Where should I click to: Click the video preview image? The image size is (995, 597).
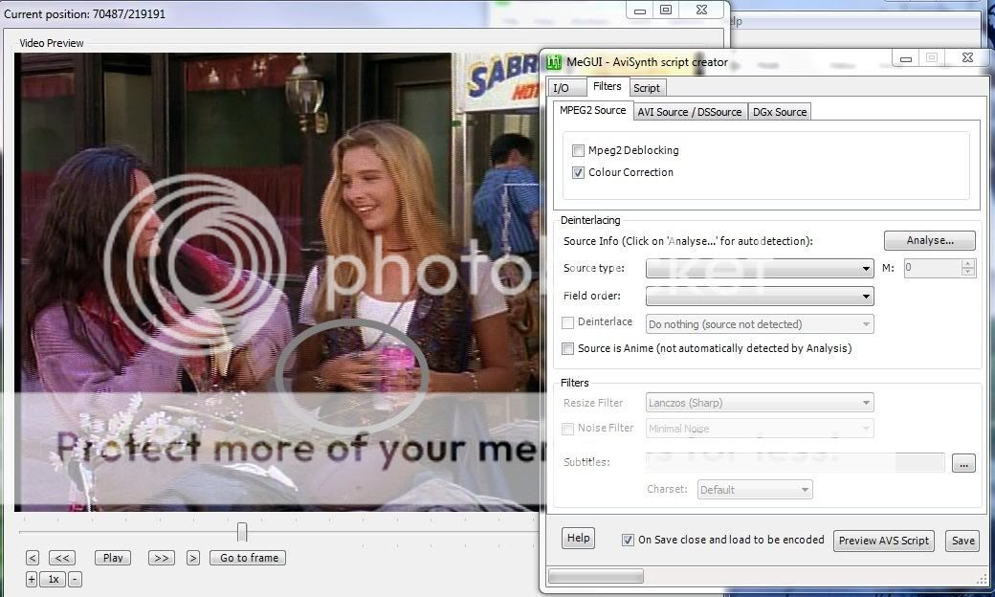(276, 282)
